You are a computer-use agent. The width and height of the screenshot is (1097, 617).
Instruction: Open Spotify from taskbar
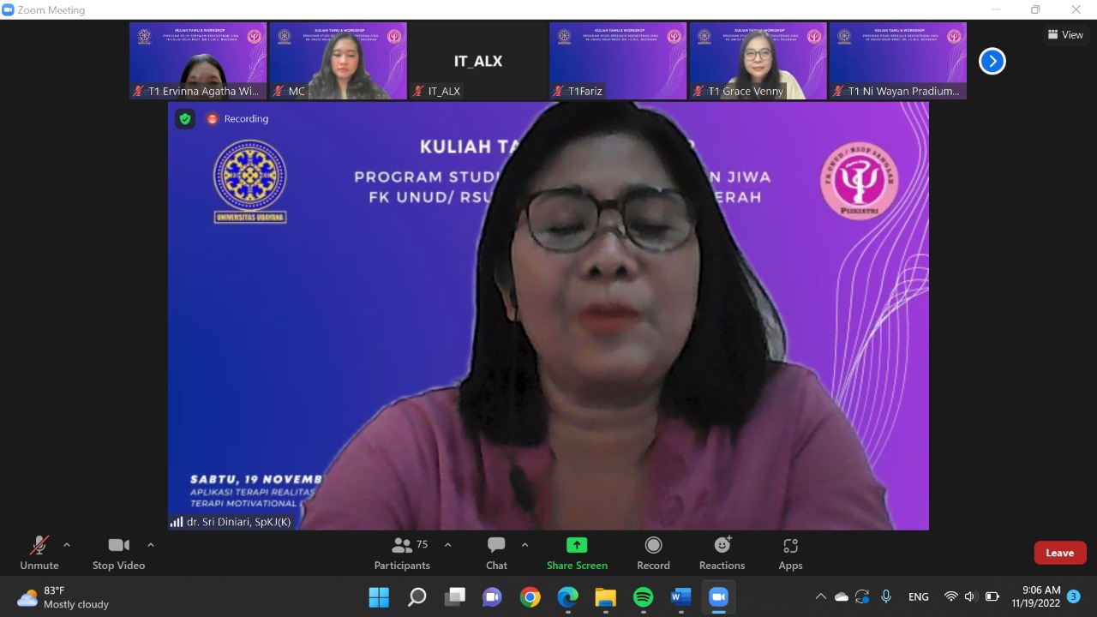coord(643,597)
